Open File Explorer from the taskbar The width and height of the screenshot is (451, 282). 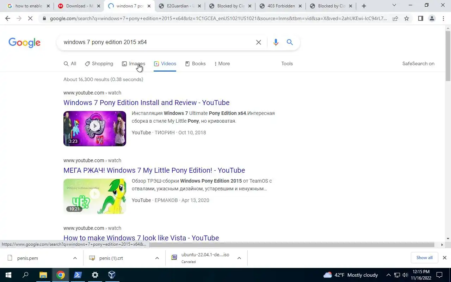[43, 275]
